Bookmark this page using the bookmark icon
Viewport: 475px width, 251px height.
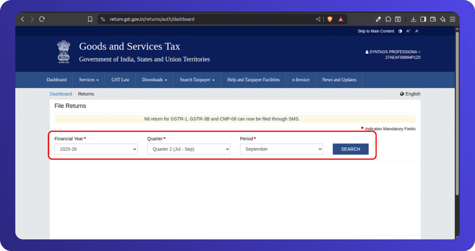90,19
